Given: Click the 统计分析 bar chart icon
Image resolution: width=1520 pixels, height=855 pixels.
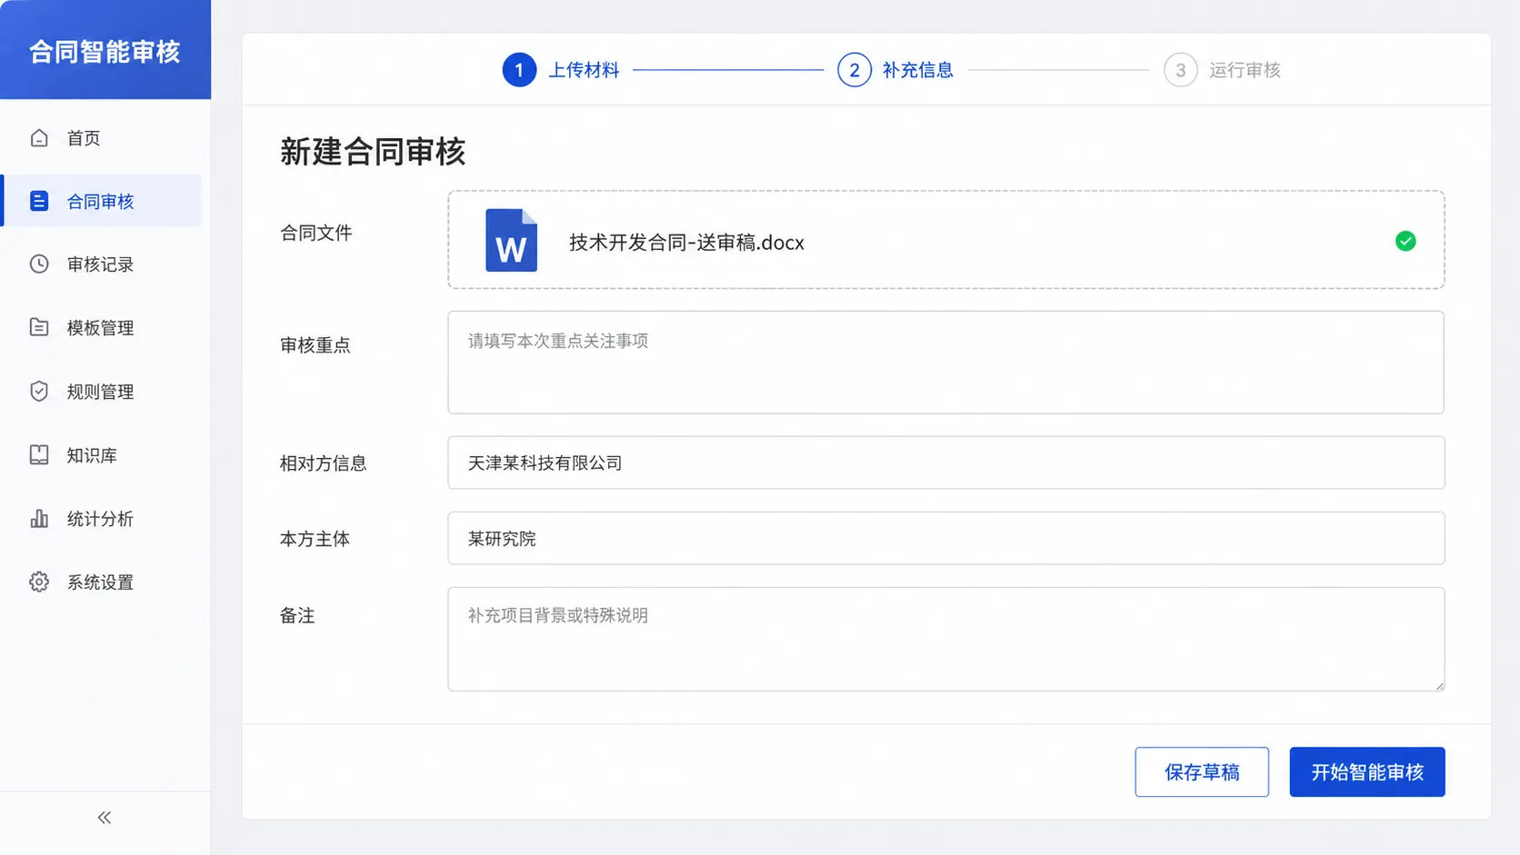Looking at the screenshot, I should click(x=39, y=519).
